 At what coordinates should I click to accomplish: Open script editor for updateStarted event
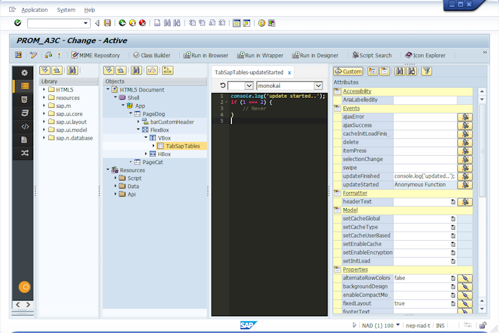(465, 185)
